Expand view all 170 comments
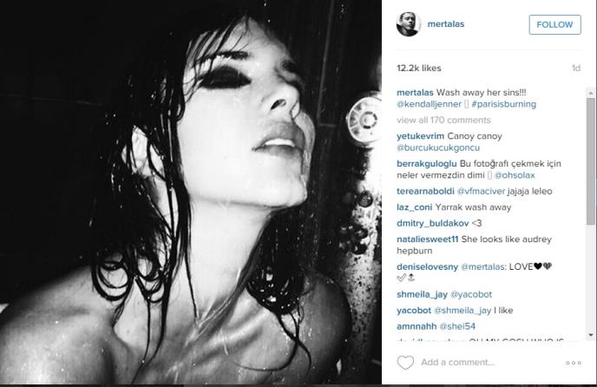The width and height of the screenshot is (597, 387). [443, 120]
